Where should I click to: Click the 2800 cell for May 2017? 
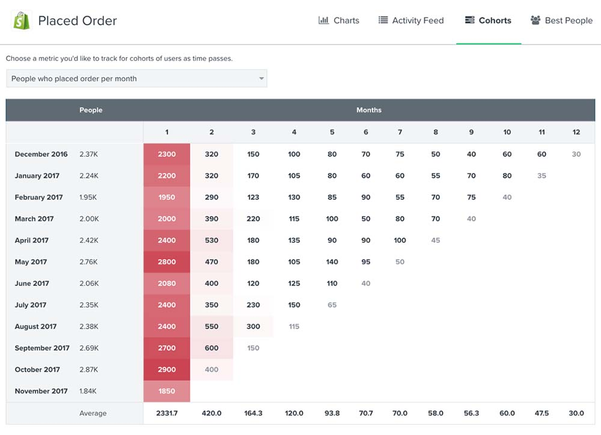pos(166,262)
